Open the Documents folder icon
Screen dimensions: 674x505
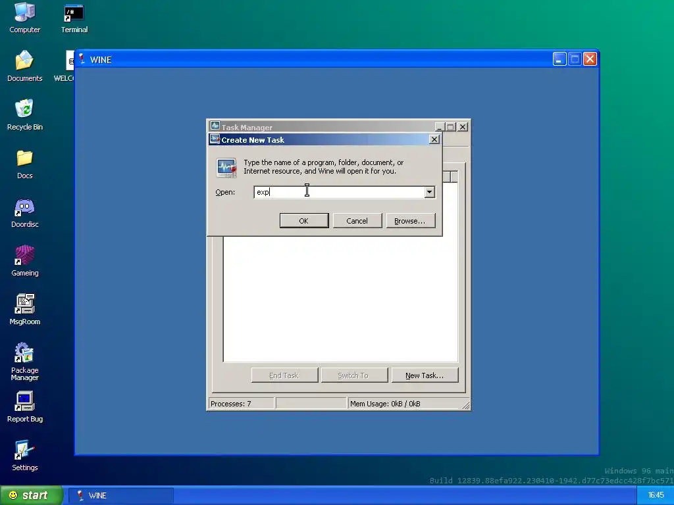(x=24, y=66)
